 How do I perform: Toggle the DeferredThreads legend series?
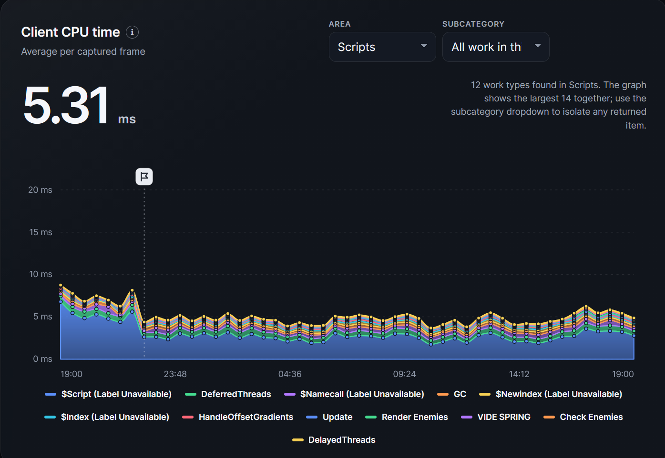coord(228,394)
